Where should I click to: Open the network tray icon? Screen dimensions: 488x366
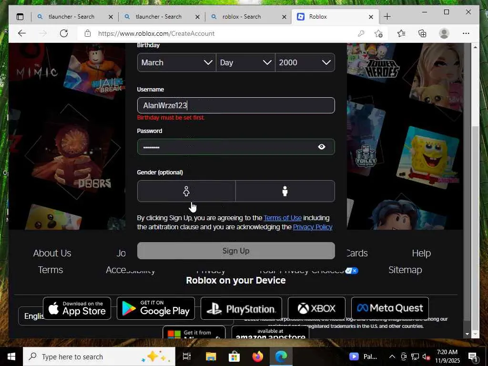click(415, 356)
